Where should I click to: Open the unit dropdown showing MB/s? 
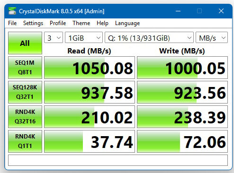[212, 37]
